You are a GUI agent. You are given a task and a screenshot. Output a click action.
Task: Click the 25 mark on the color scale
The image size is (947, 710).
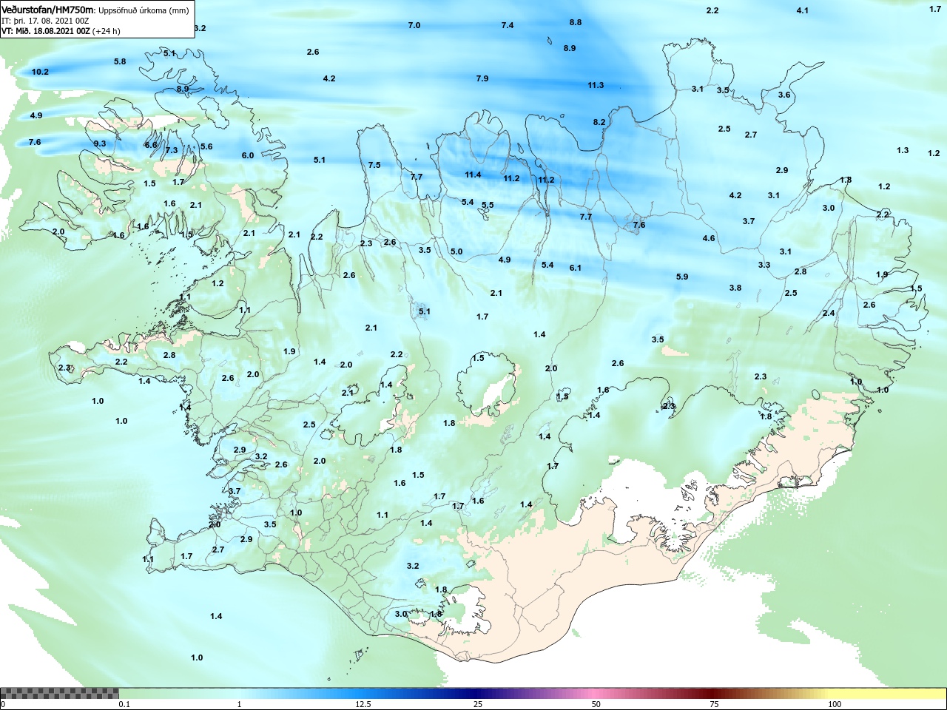click(479, 704)
